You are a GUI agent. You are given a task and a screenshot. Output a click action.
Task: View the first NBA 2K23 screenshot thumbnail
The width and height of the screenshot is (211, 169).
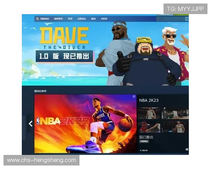pyautogui.click(x=149, y=113)
